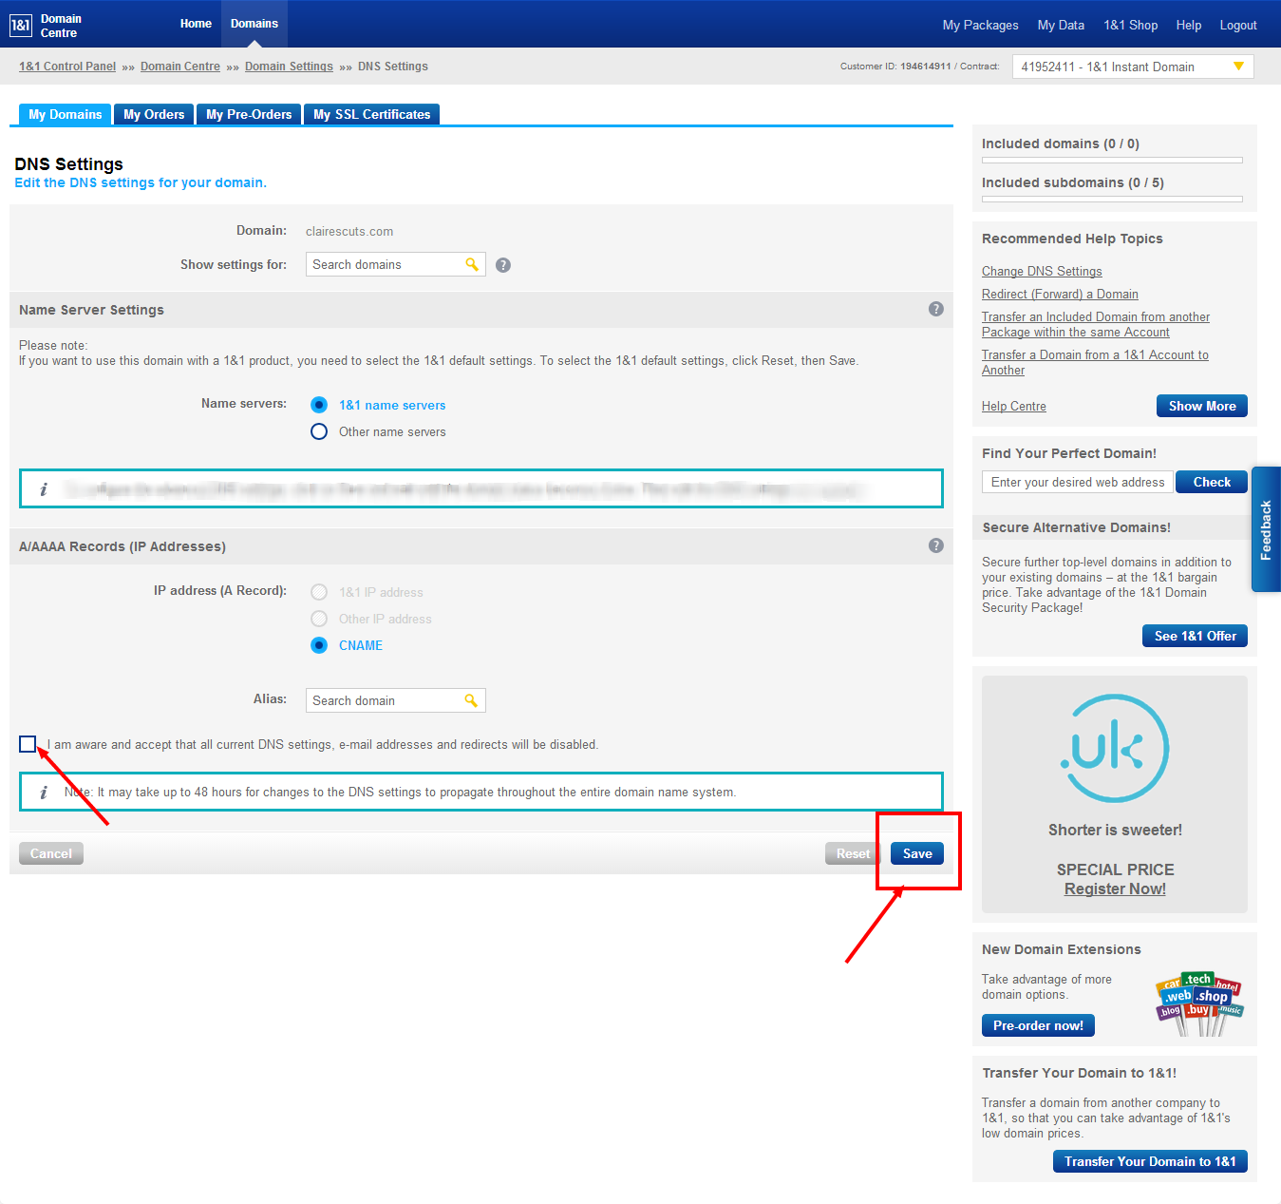Open the Change DNS Settings help link
This screenshot has height=1204, width=1281.
point(1042,271)
